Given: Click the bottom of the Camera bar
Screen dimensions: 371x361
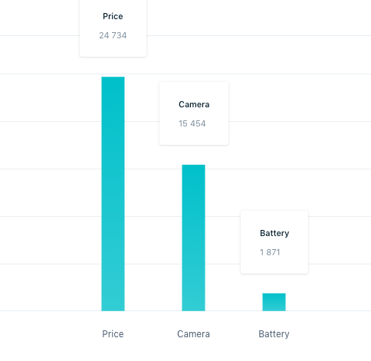Looking at the screenshot, I should [x=193, y=310].
